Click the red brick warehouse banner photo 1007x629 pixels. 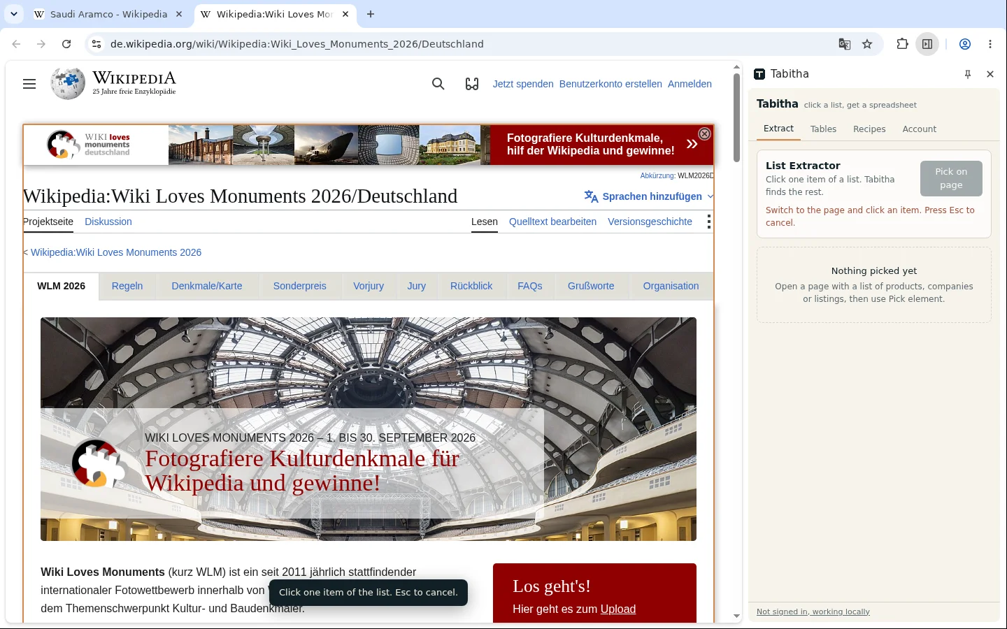201,145
